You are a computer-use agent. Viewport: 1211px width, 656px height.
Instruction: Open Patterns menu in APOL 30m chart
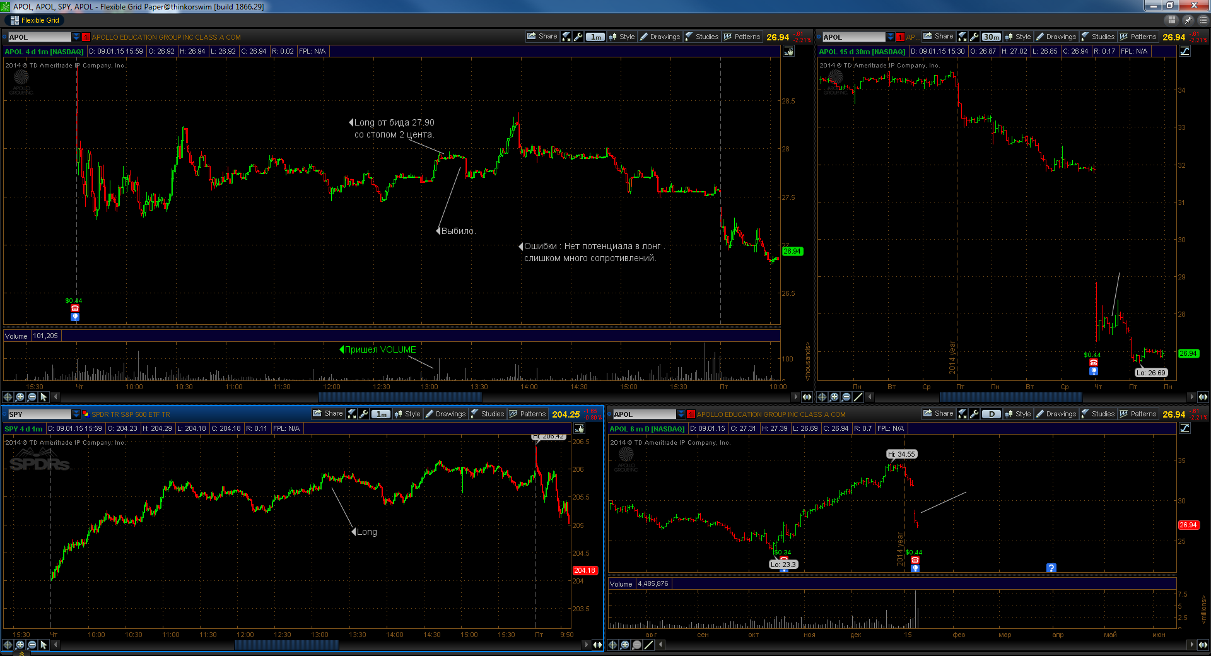point(1138,37)
